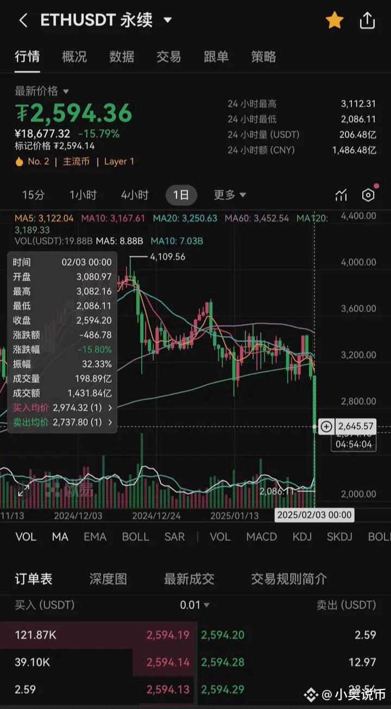Screen dimensions: 391x709
Task: Tap the 39.10K bid amount
Action: [32, 662]
